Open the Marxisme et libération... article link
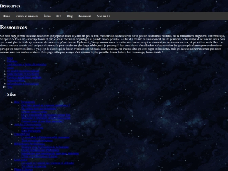 [x=46, y=118]
